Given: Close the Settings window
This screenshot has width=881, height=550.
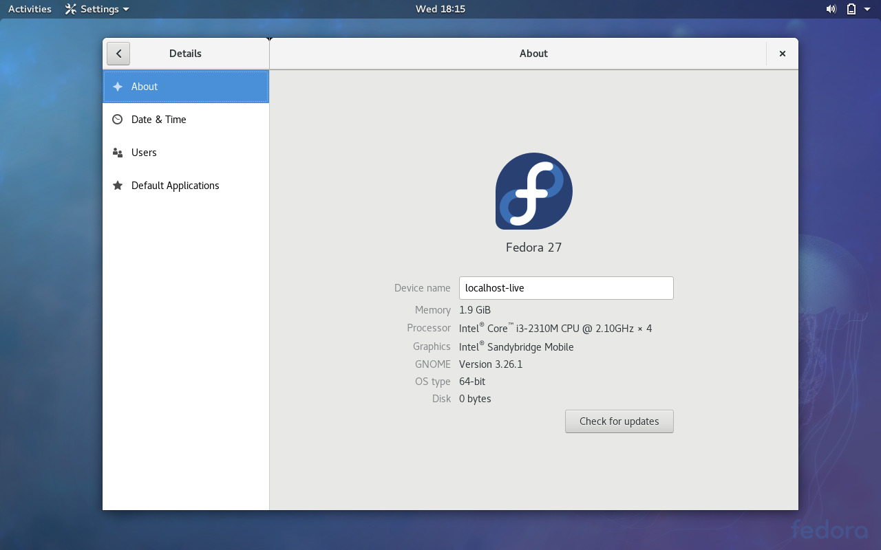Looking at the screenshot, I should click(x=782, y=53).
